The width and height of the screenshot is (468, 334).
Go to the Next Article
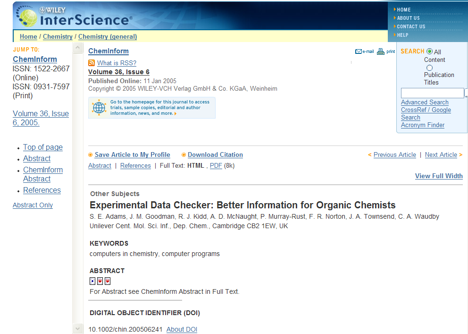[x=441, y=155]
